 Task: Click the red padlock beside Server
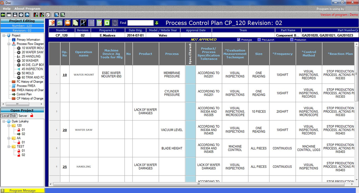click(x=32, y=115)
